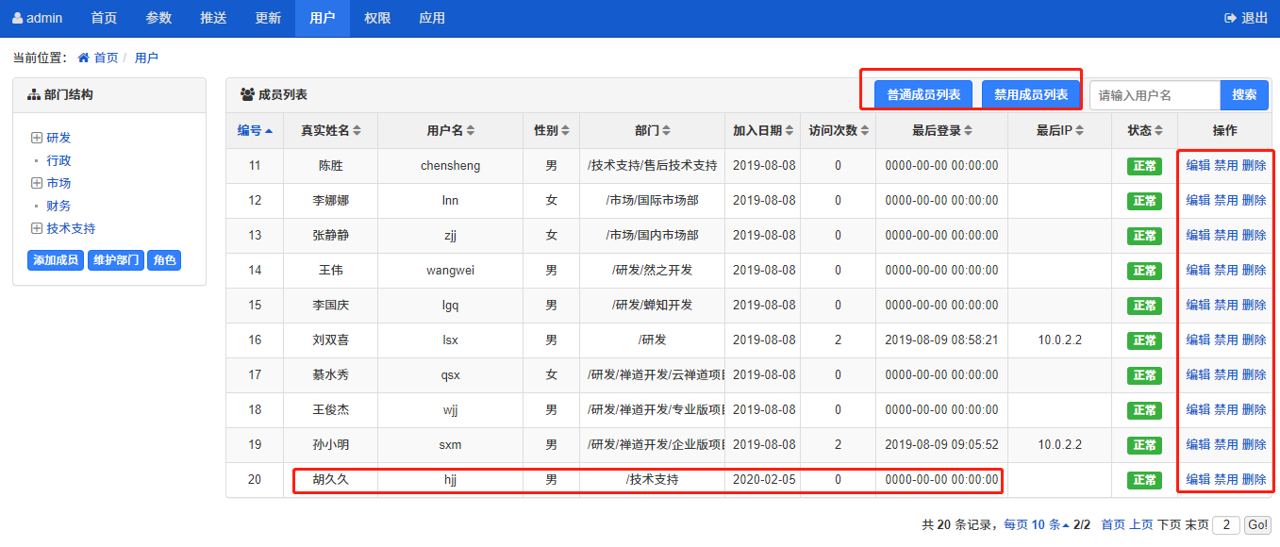The width and height of the screenshot is (1280, 547).
Task: Click the admin user icon
Action: pyautogui.click(x=17, y=18)
